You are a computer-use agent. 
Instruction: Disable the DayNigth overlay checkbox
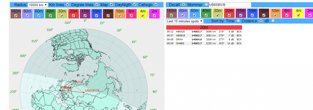coord(135,4)
